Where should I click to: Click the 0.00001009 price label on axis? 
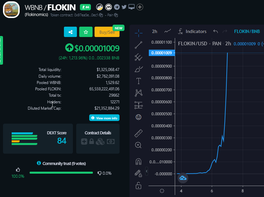pos(162,53)
